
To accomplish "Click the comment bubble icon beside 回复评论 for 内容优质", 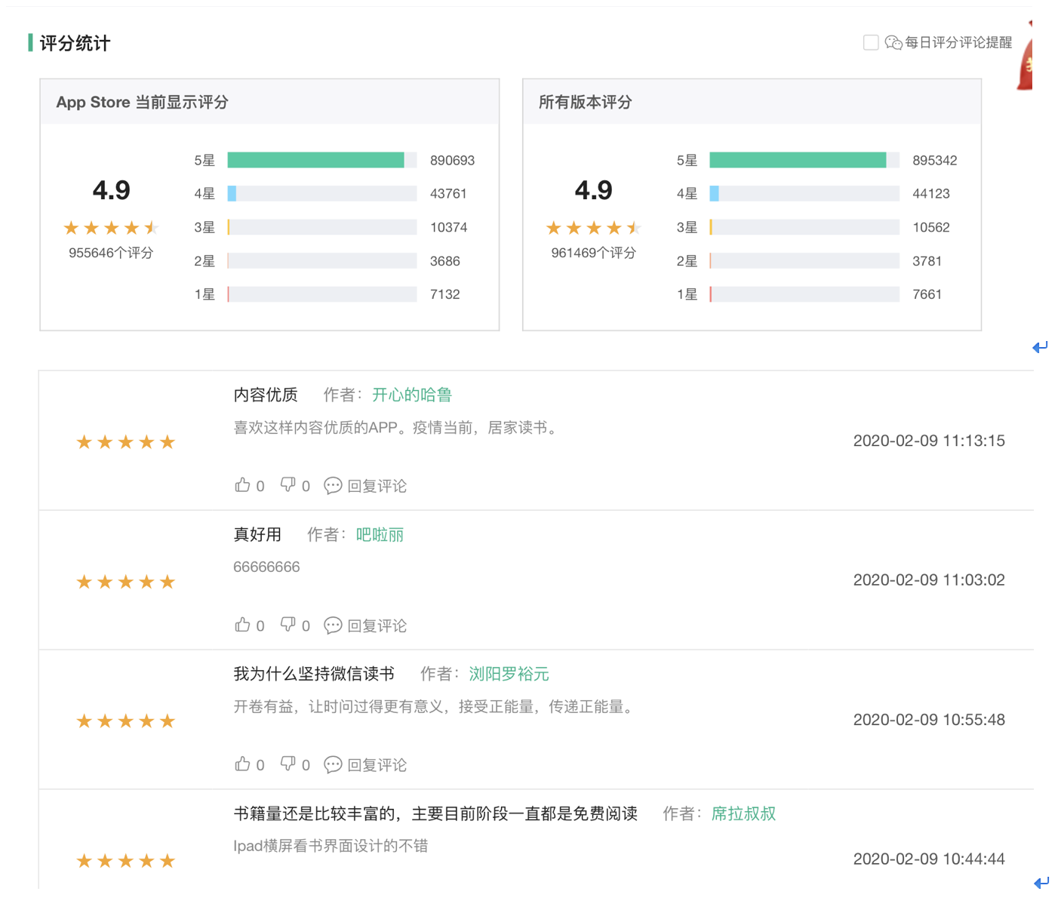I will (333, 485).
